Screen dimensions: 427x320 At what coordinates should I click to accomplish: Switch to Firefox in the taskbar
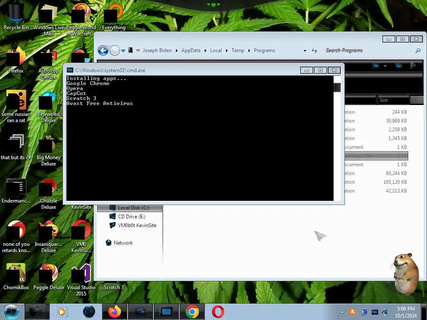(115, 312)
